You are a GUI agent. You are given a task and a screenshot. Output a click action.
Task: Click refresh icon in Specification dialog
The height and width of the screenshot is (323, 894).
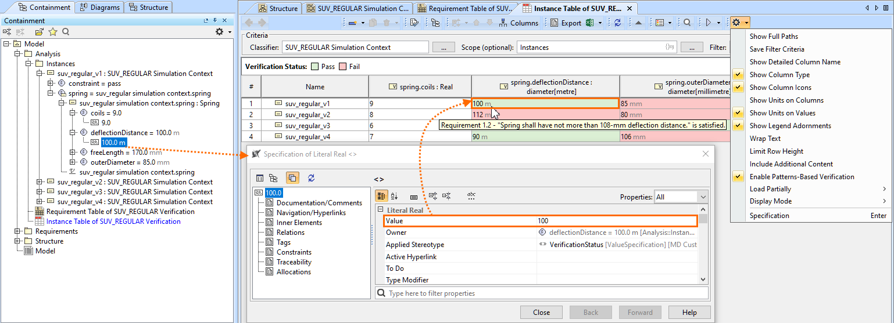tap(311, 179)
